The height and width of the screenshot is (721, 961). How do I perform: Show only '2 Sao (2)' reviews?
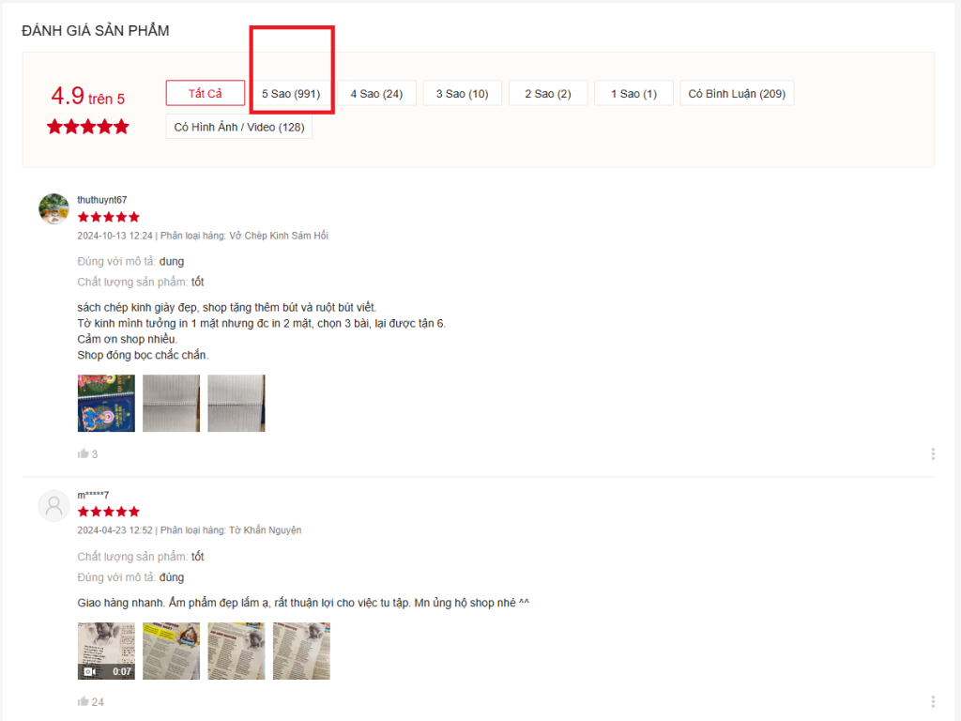point(548,94)
